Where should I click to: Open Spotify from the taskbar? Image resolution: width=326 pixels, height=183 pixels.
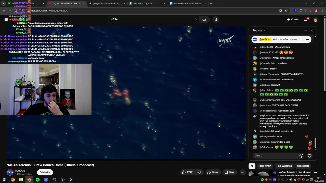click(x=38, y=180)
